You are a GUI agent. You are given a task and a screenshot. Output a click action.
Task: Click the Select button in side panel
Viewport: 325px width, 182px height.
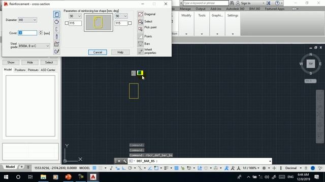click(x=49, y=62)
